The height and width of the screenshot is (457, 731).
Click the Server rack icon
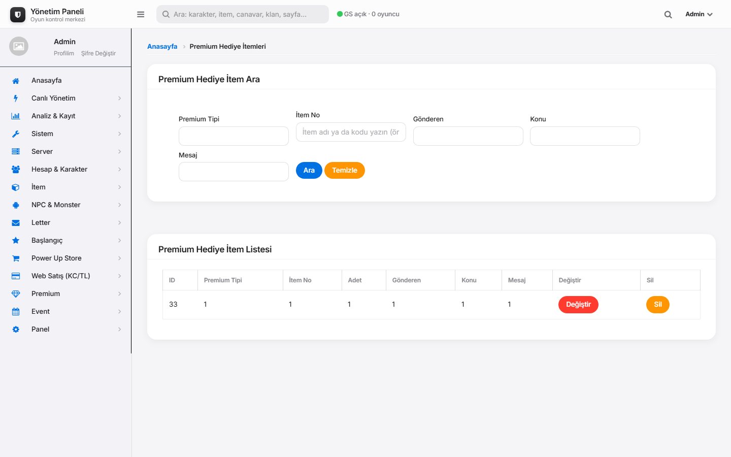pyautogui.click(x=16, y=152)
